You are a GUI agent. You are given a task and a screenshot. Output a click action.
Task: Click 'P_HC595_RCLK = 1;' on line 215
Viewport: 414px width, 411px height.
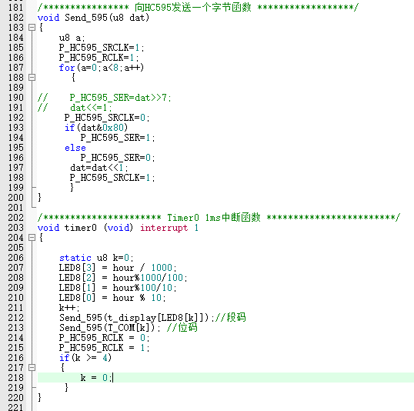pos(105,348)
